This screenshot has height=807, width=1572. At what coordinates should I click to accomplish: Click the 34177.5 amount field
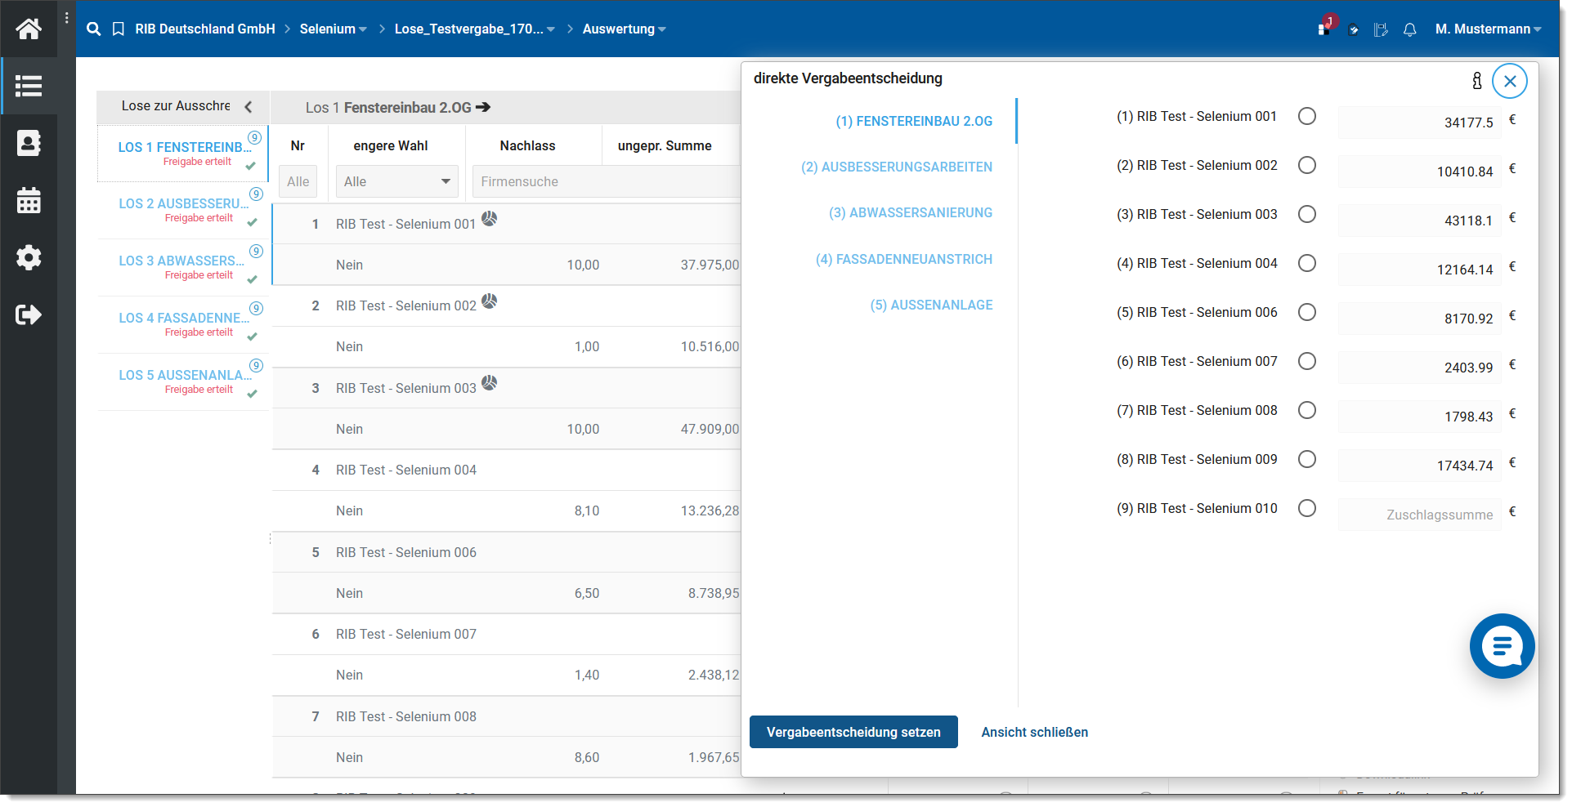click(1420, 123)
